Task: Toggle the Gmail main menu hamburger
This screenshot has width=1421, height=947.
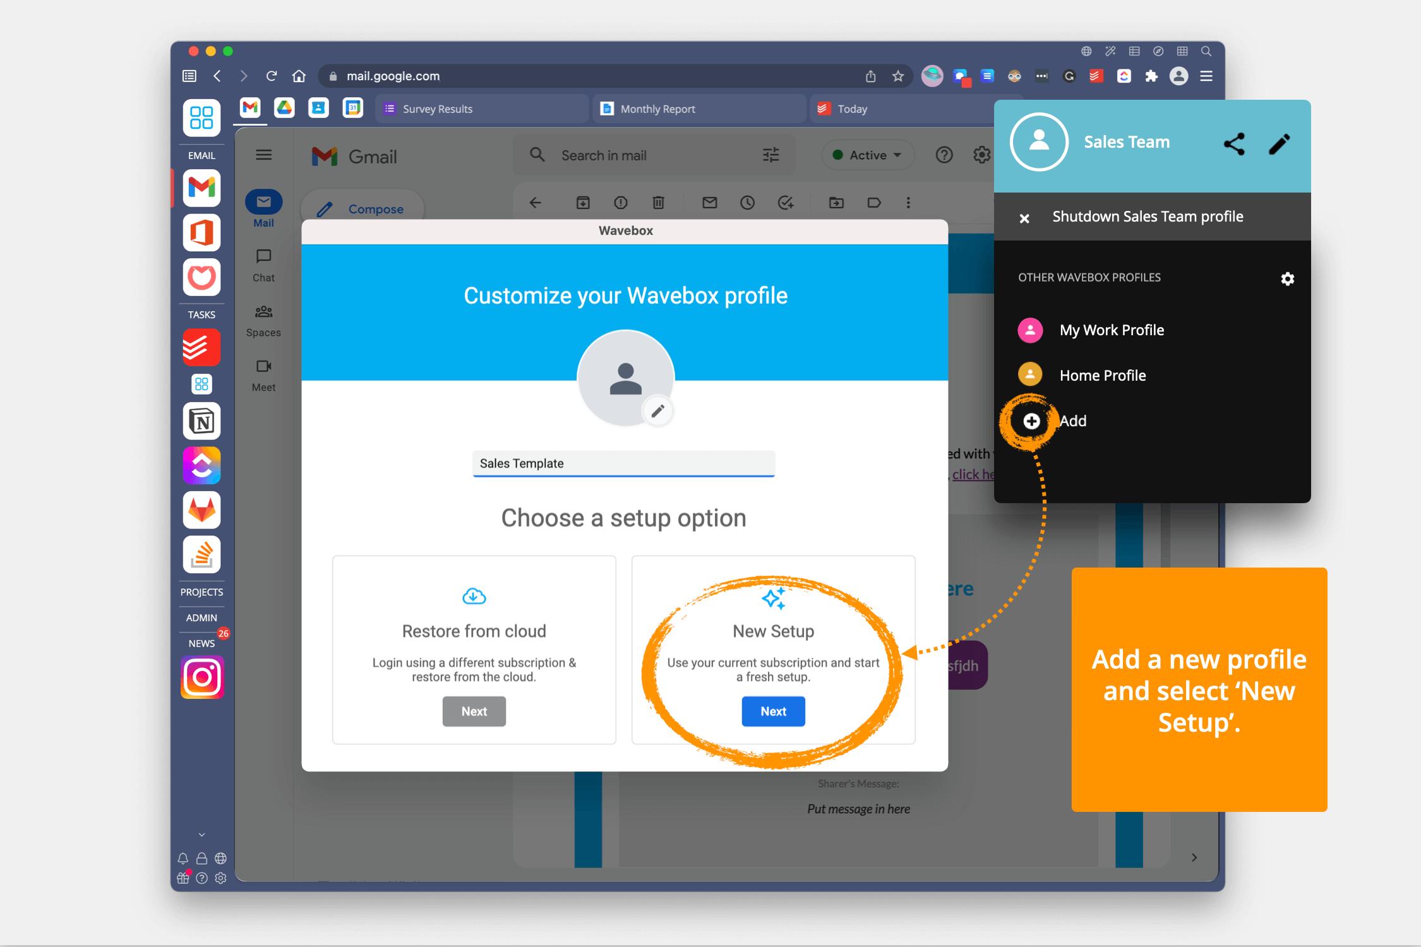Action: tap(263, 155)
